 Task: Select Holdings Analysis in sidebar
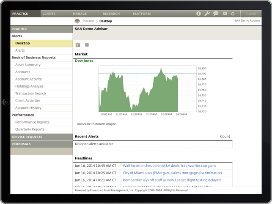[29, 86]
